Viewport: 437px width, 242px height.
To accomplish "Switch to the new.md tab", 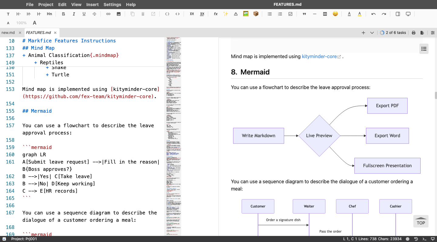I will tap(8, 33).
